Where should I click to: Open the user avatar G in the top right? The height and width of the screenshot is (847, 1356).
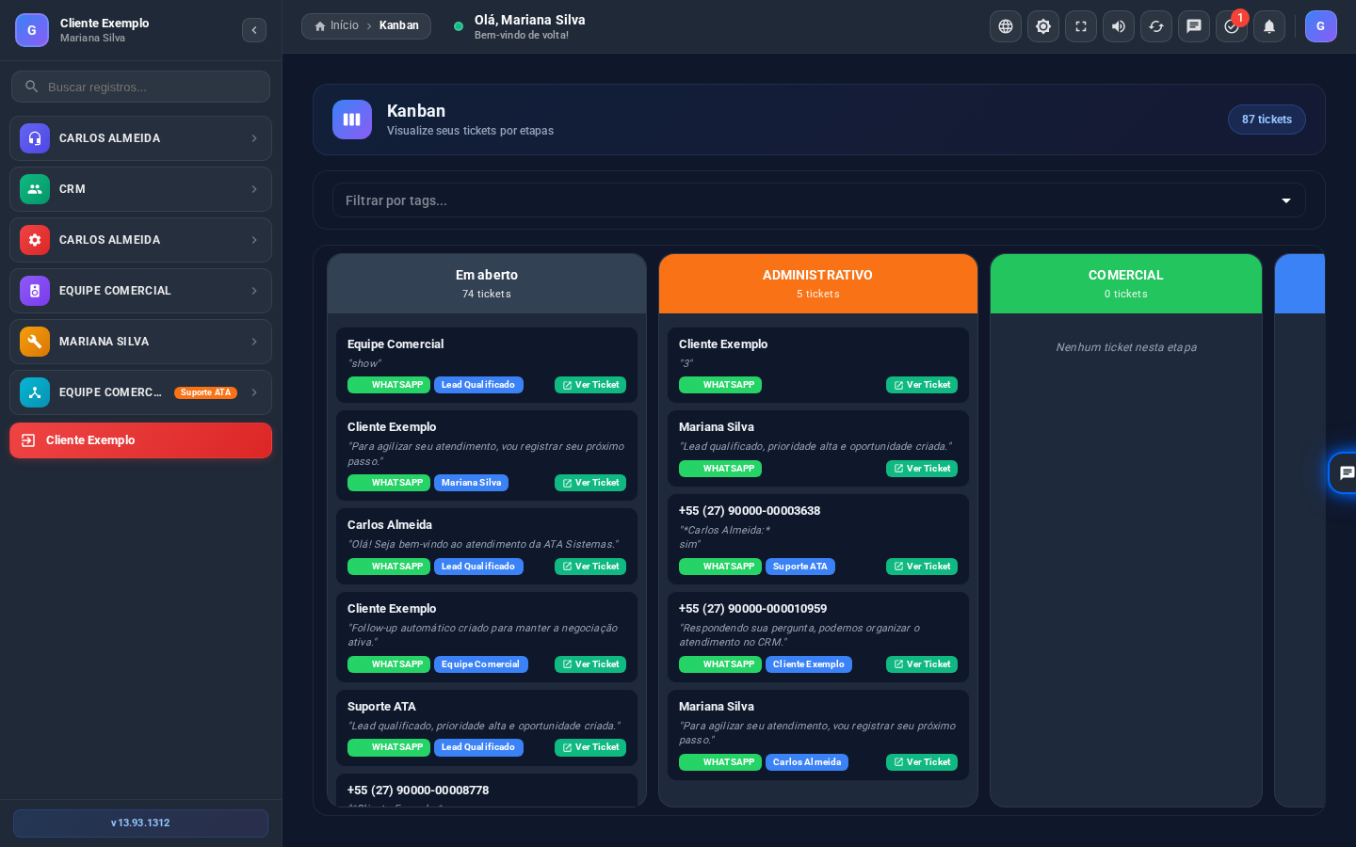click(x=1320, y=26)
